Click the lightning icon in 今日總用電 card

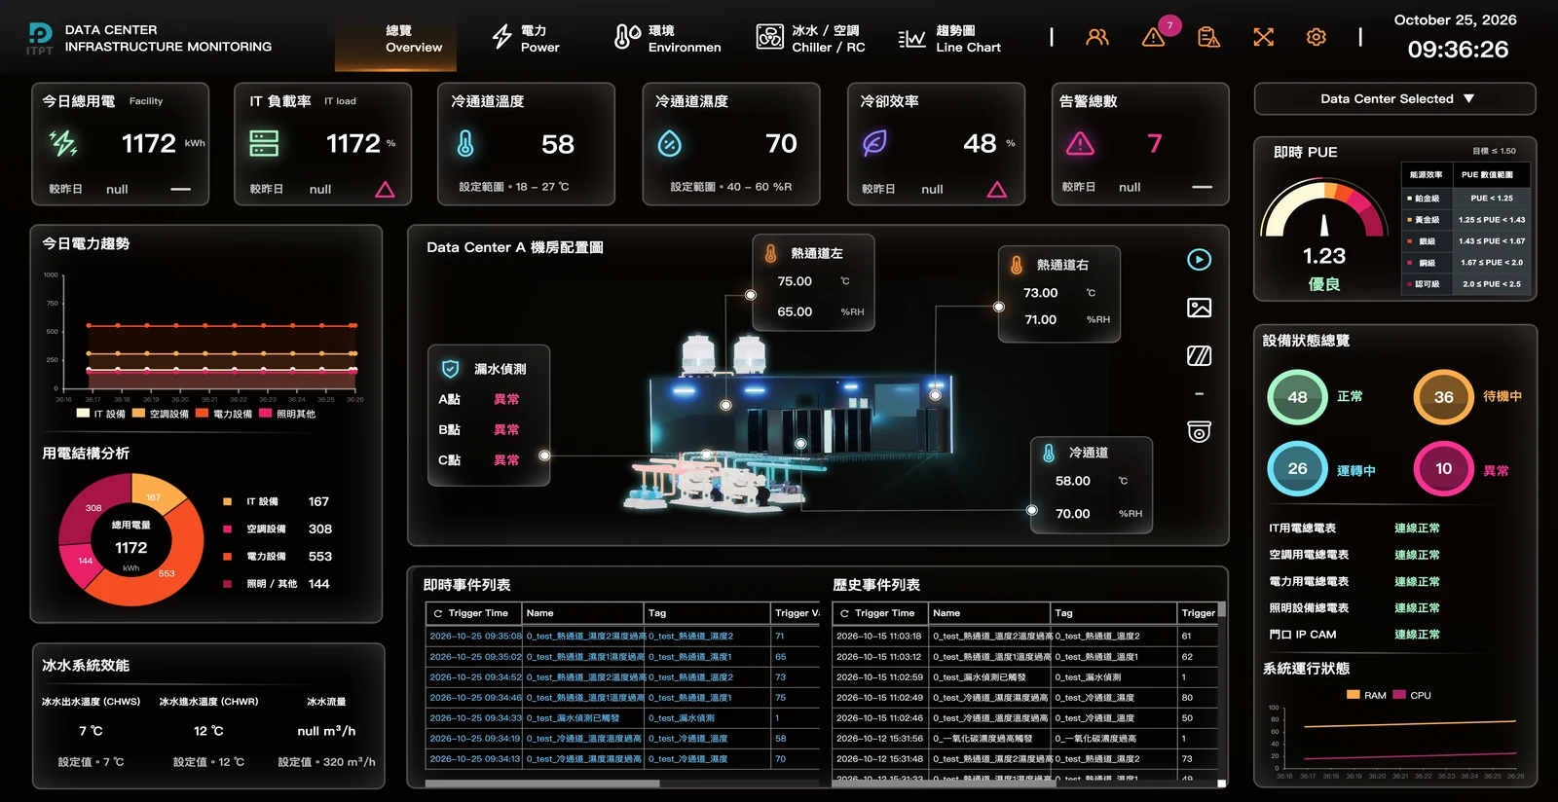pyautogui.click(x=63, y=144)
